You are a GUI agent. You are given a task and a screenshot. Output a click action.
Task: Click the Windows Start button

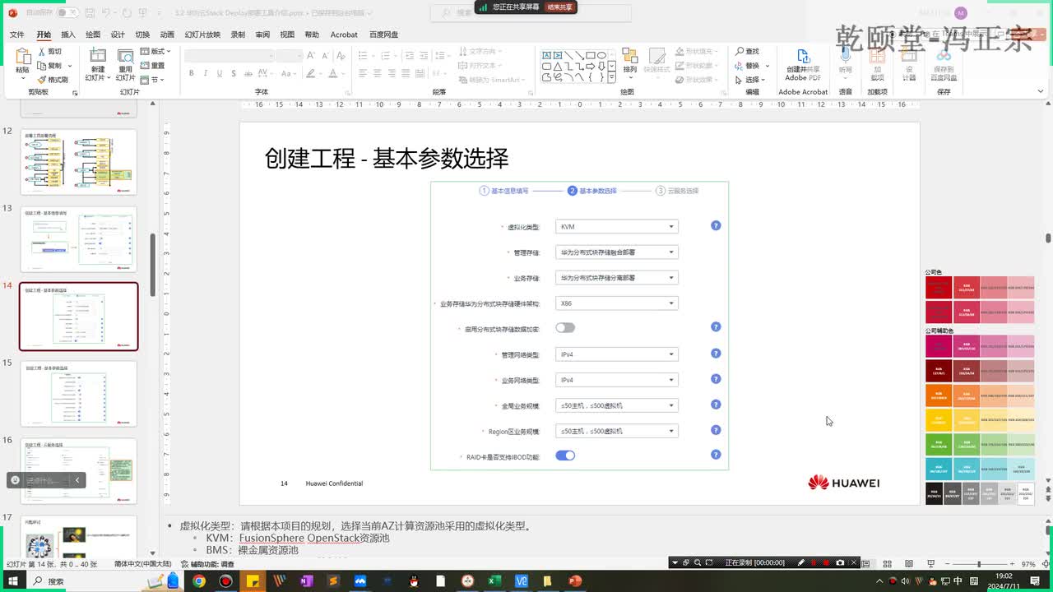(x=14, y=581)
